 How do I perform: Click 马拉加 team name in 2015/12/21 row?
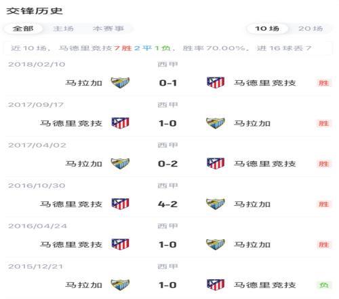[x=84, y=285]
